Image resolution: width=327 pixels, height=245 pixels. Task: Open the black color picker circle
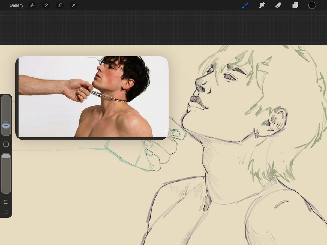point(312,5)
